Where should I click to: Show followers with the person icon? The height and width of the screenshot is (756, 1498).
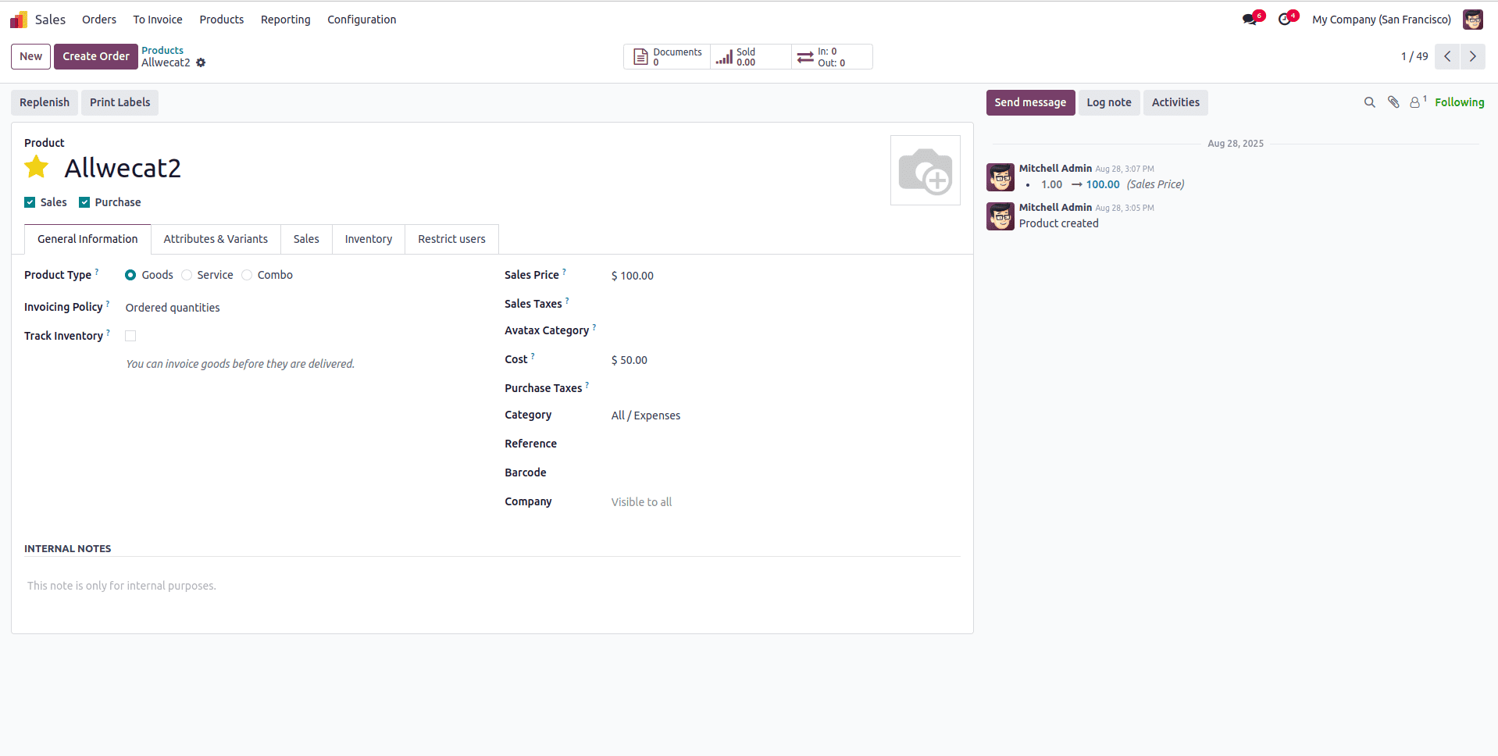tap(1415, 102)
